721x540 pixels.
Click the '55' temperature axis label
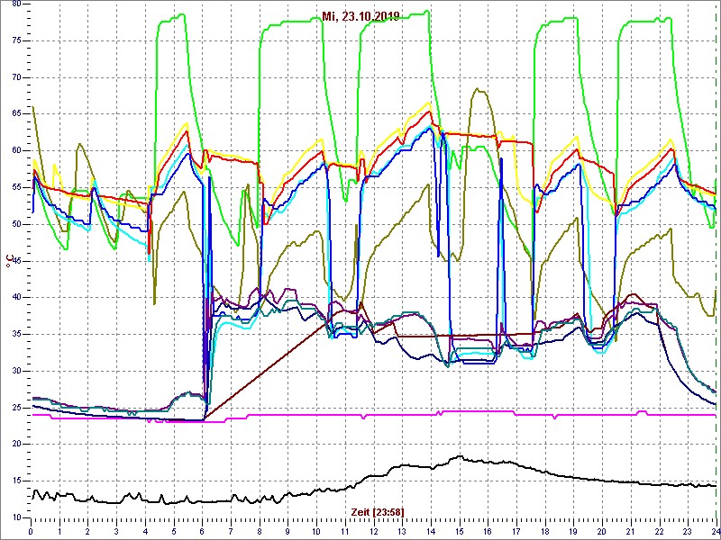point(15,188)
